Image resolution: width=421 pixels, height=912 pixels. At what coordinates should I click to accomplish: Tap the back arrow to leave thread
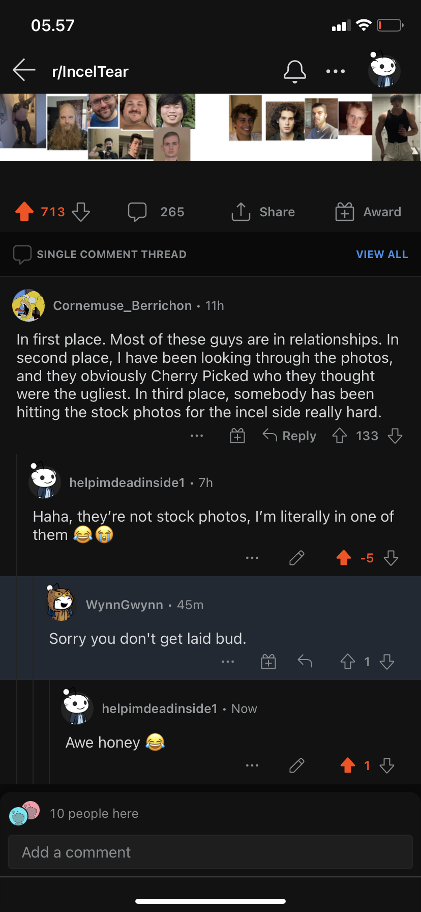click(x=24, y=70)
